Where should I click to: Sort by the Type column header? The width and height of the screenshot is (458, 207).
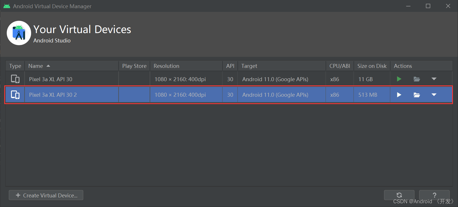coord(15,66)
